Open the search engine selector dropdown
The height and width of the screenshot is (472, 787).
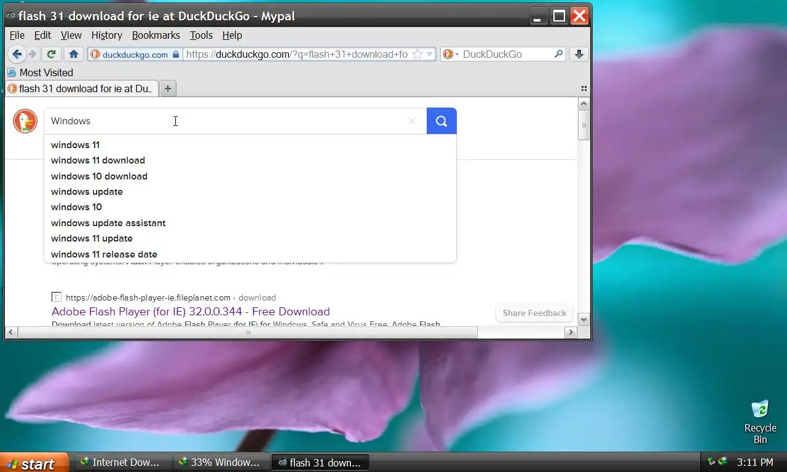457,55
